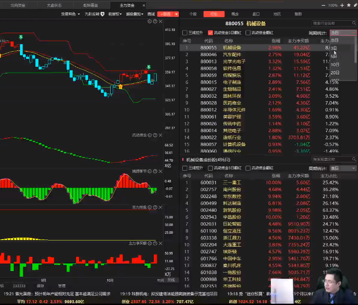Open settings for the 流动资金 indicator panel
The width and height of the screenshot is (358, 305).
coord(150,135)
